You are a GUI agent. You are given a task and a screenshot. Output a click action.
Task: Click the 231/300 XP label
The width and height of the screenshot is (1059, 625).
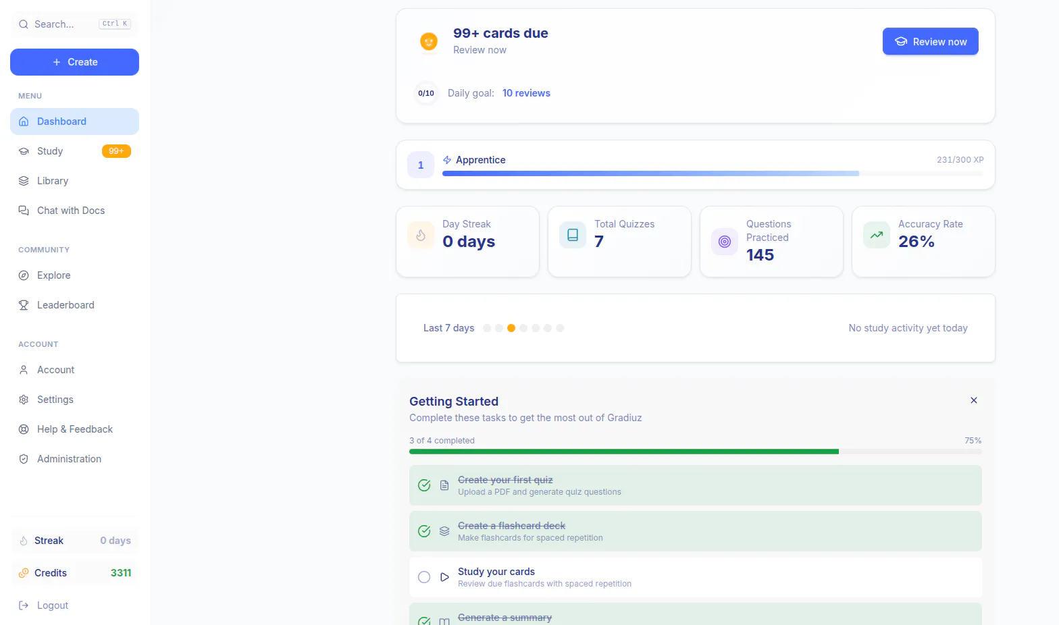tap(960, 160)
